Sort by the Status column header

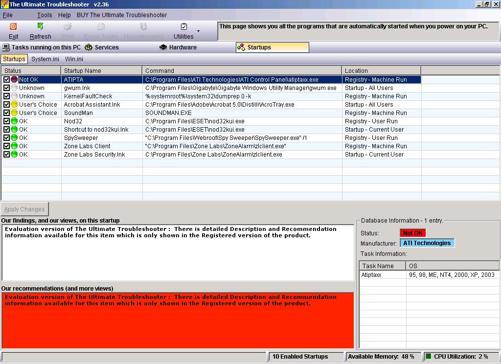tap(31, 70)
